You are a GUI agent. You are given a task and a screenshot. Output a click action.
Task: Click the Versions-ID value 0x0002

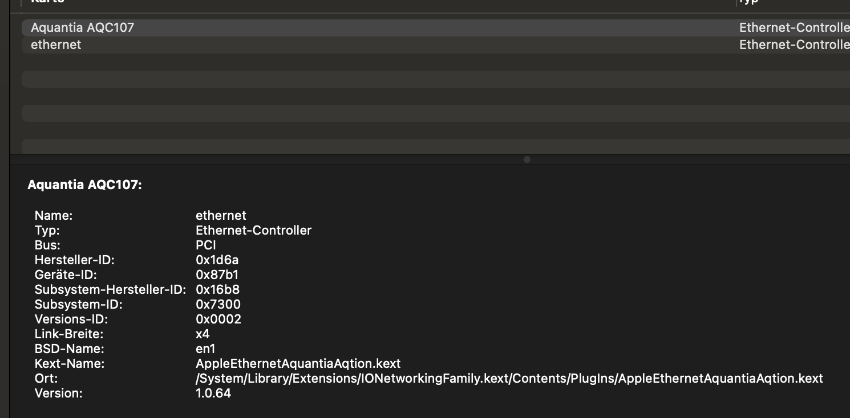(218, 319)
